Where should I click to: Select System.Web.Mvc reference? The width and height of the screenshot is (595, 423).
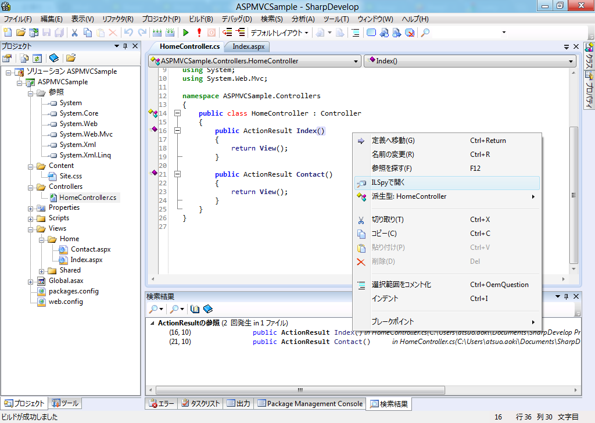(x=86, y=134)
